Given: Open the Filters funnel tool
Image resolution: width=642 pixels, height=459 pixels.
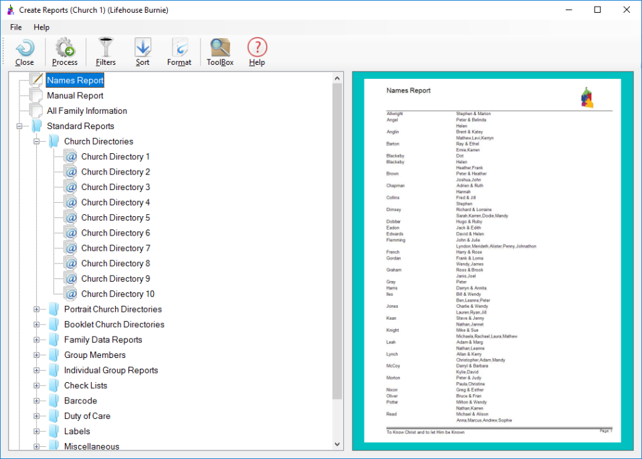Looking at the screenshot, I should pos(106,49).
